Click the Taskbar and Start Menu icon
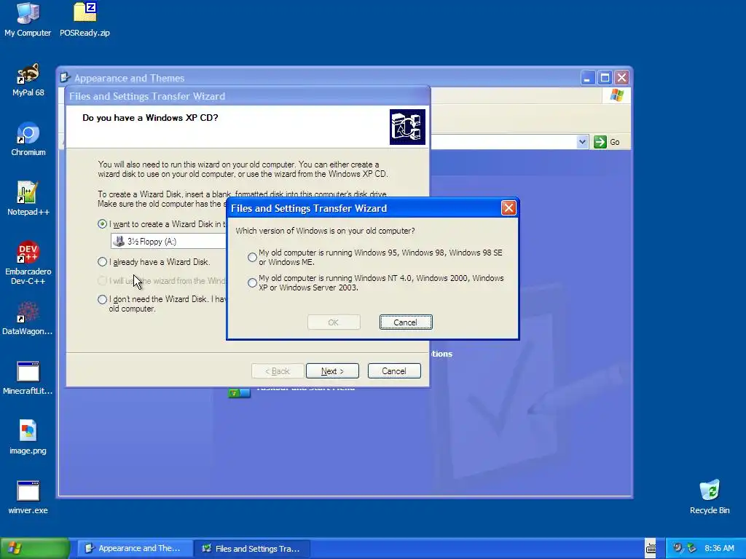746x559 pixels. point(239,392)
